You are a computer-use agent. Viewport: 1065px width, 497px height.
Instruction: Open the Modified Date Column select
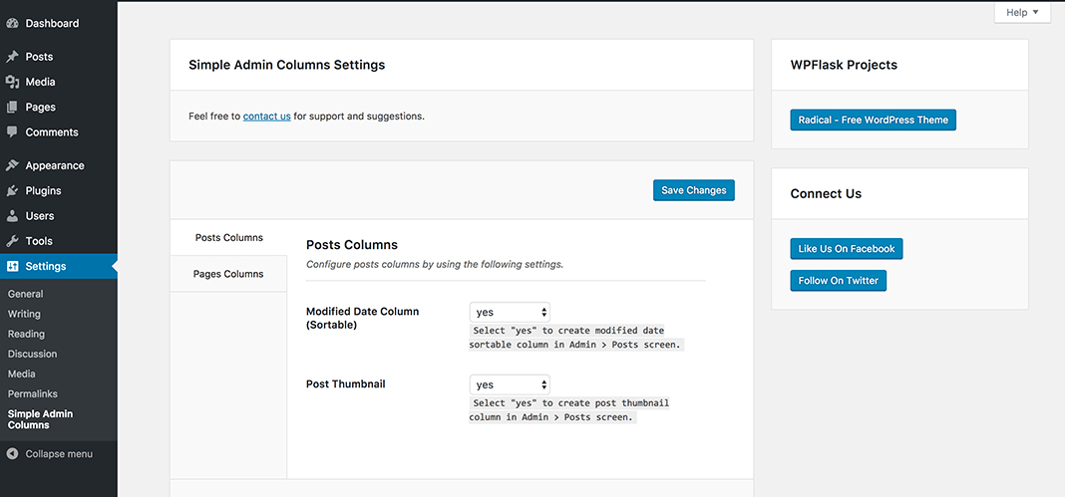pos(510,312)
